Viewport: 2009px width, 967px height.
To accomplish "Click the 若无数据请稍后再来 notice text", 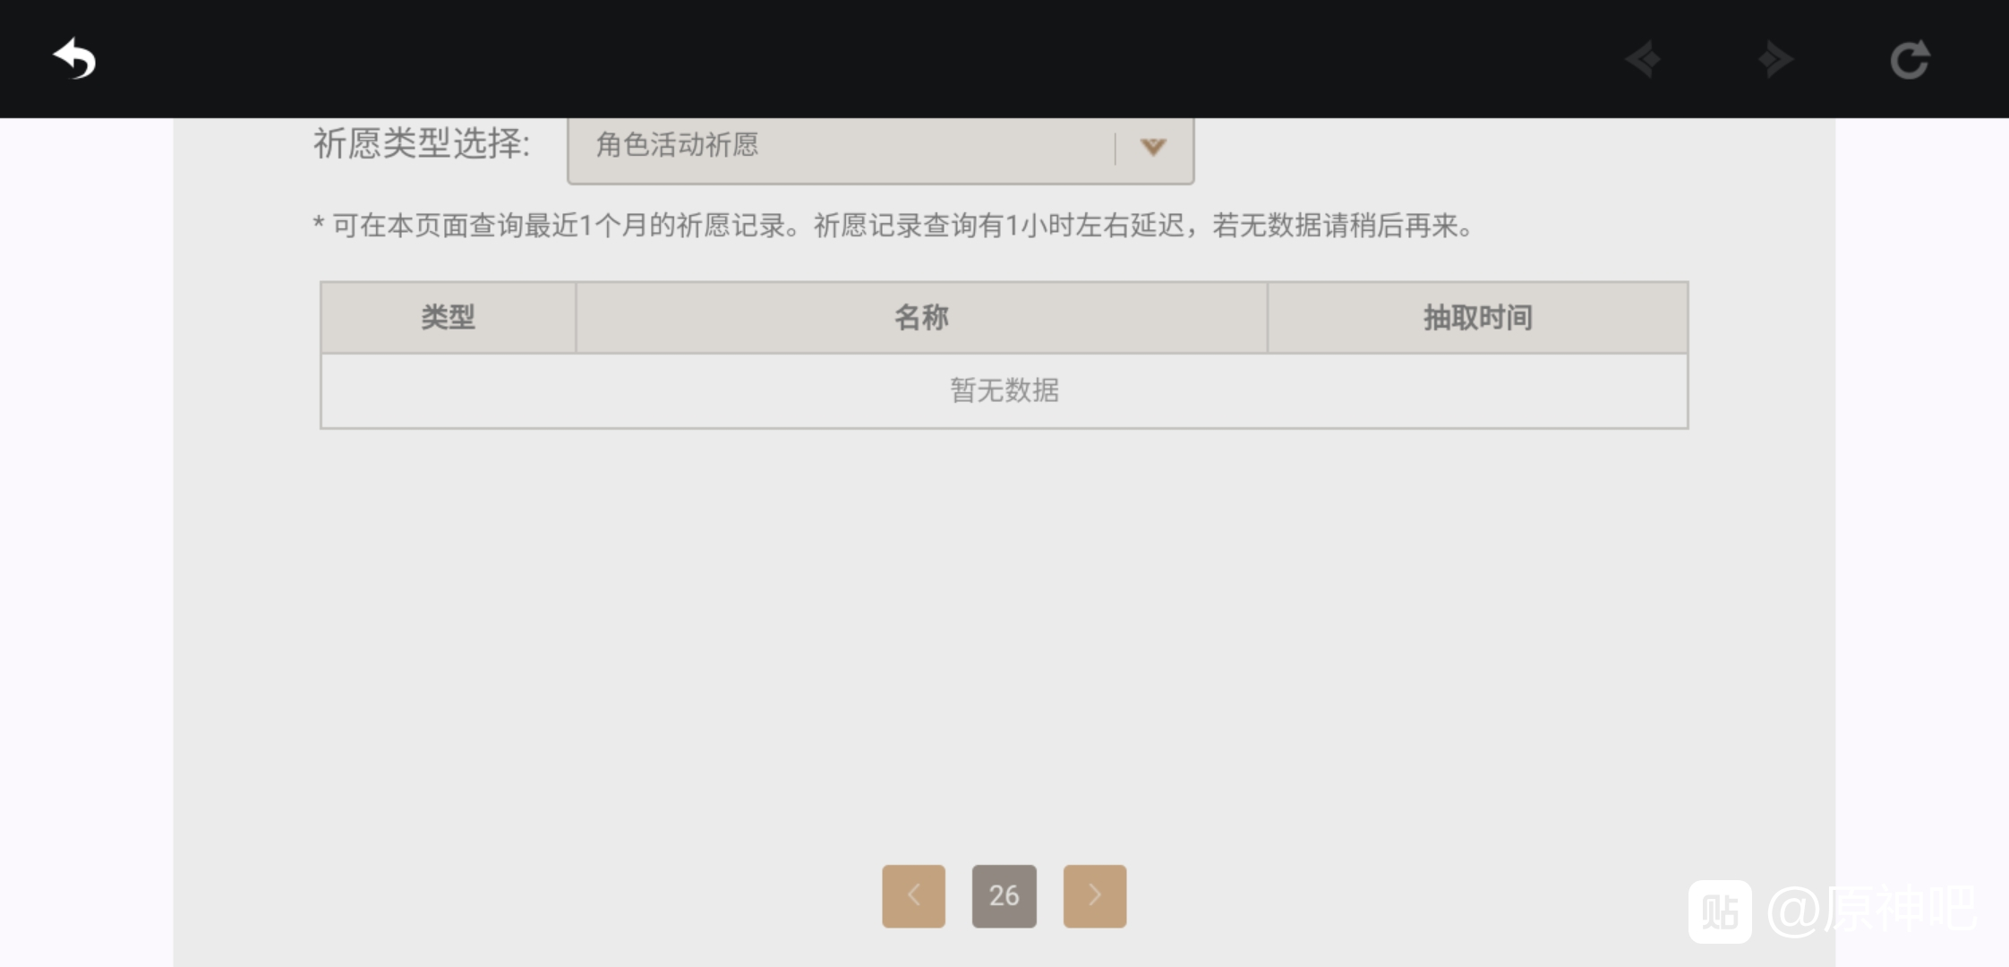I will click(1336, 225).
